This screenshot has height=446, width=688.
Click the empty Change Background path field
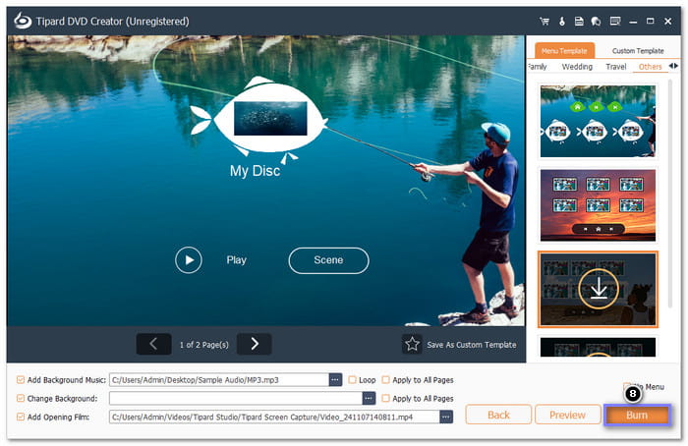coord(236,398)
